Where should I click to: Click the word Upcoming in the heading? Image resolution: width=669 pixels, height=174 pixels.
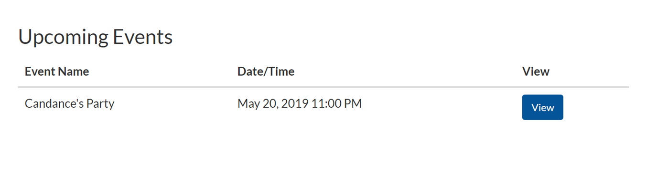63,37
